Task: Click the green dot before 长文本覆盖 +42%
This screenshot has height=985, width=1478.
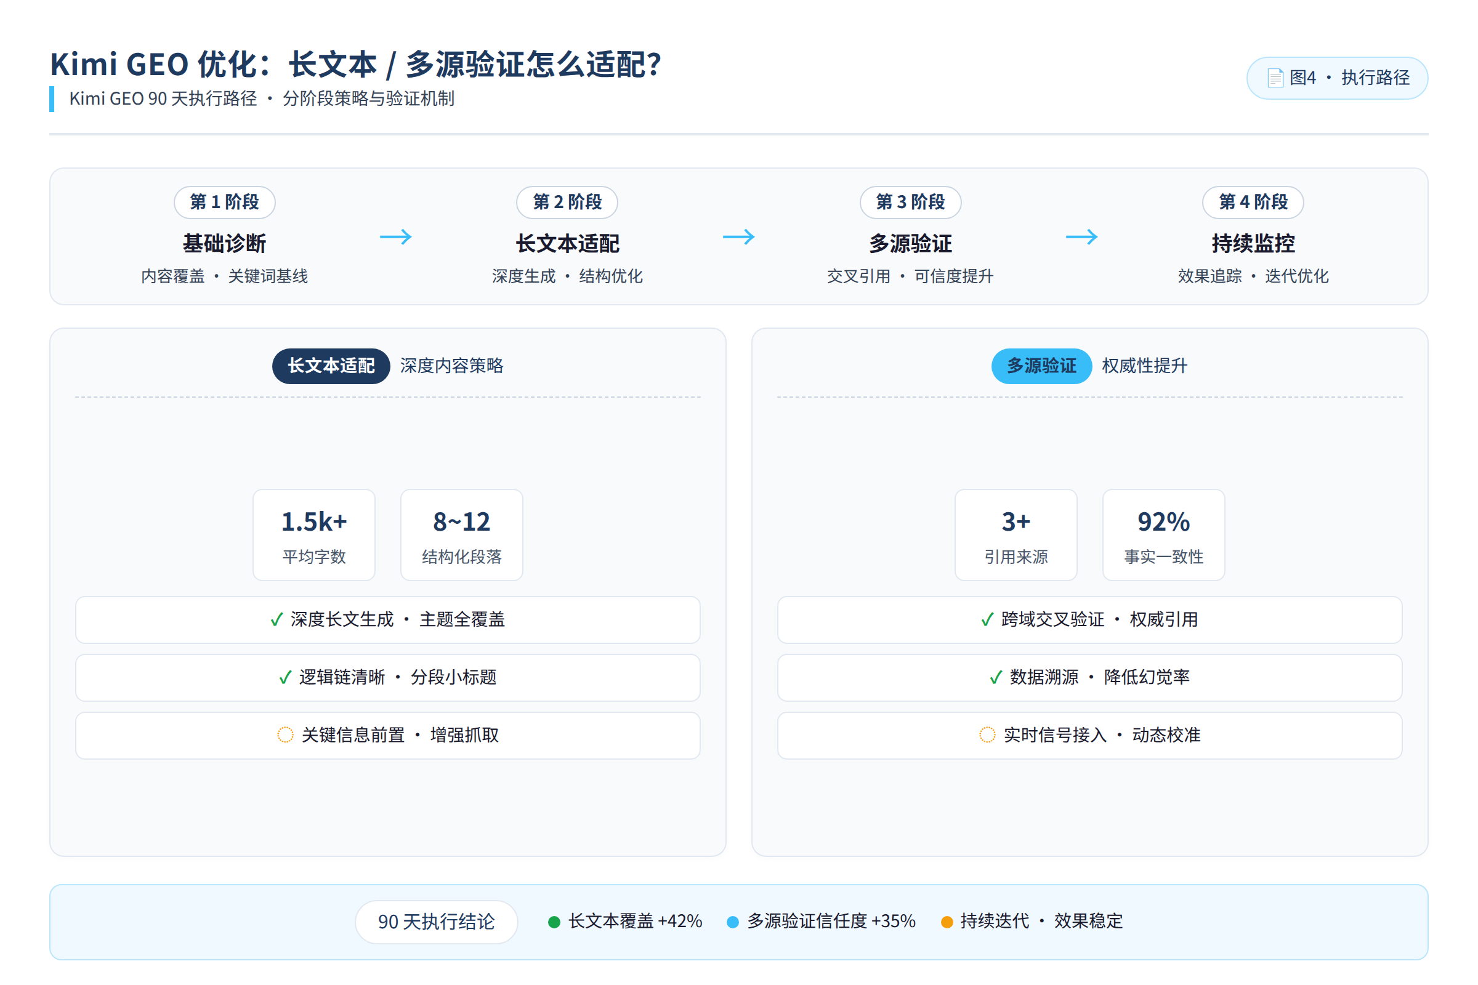Action: tap(554, 922)
